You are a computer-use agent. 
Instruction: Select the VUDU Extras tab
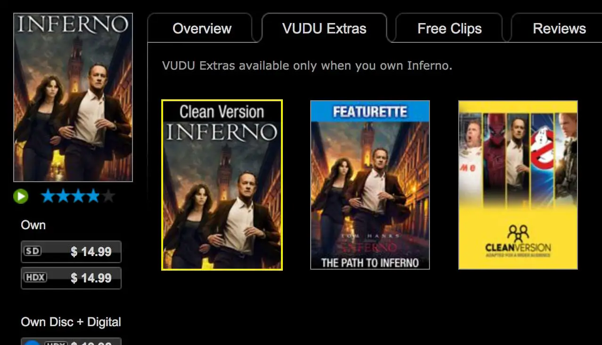[324, 29]
